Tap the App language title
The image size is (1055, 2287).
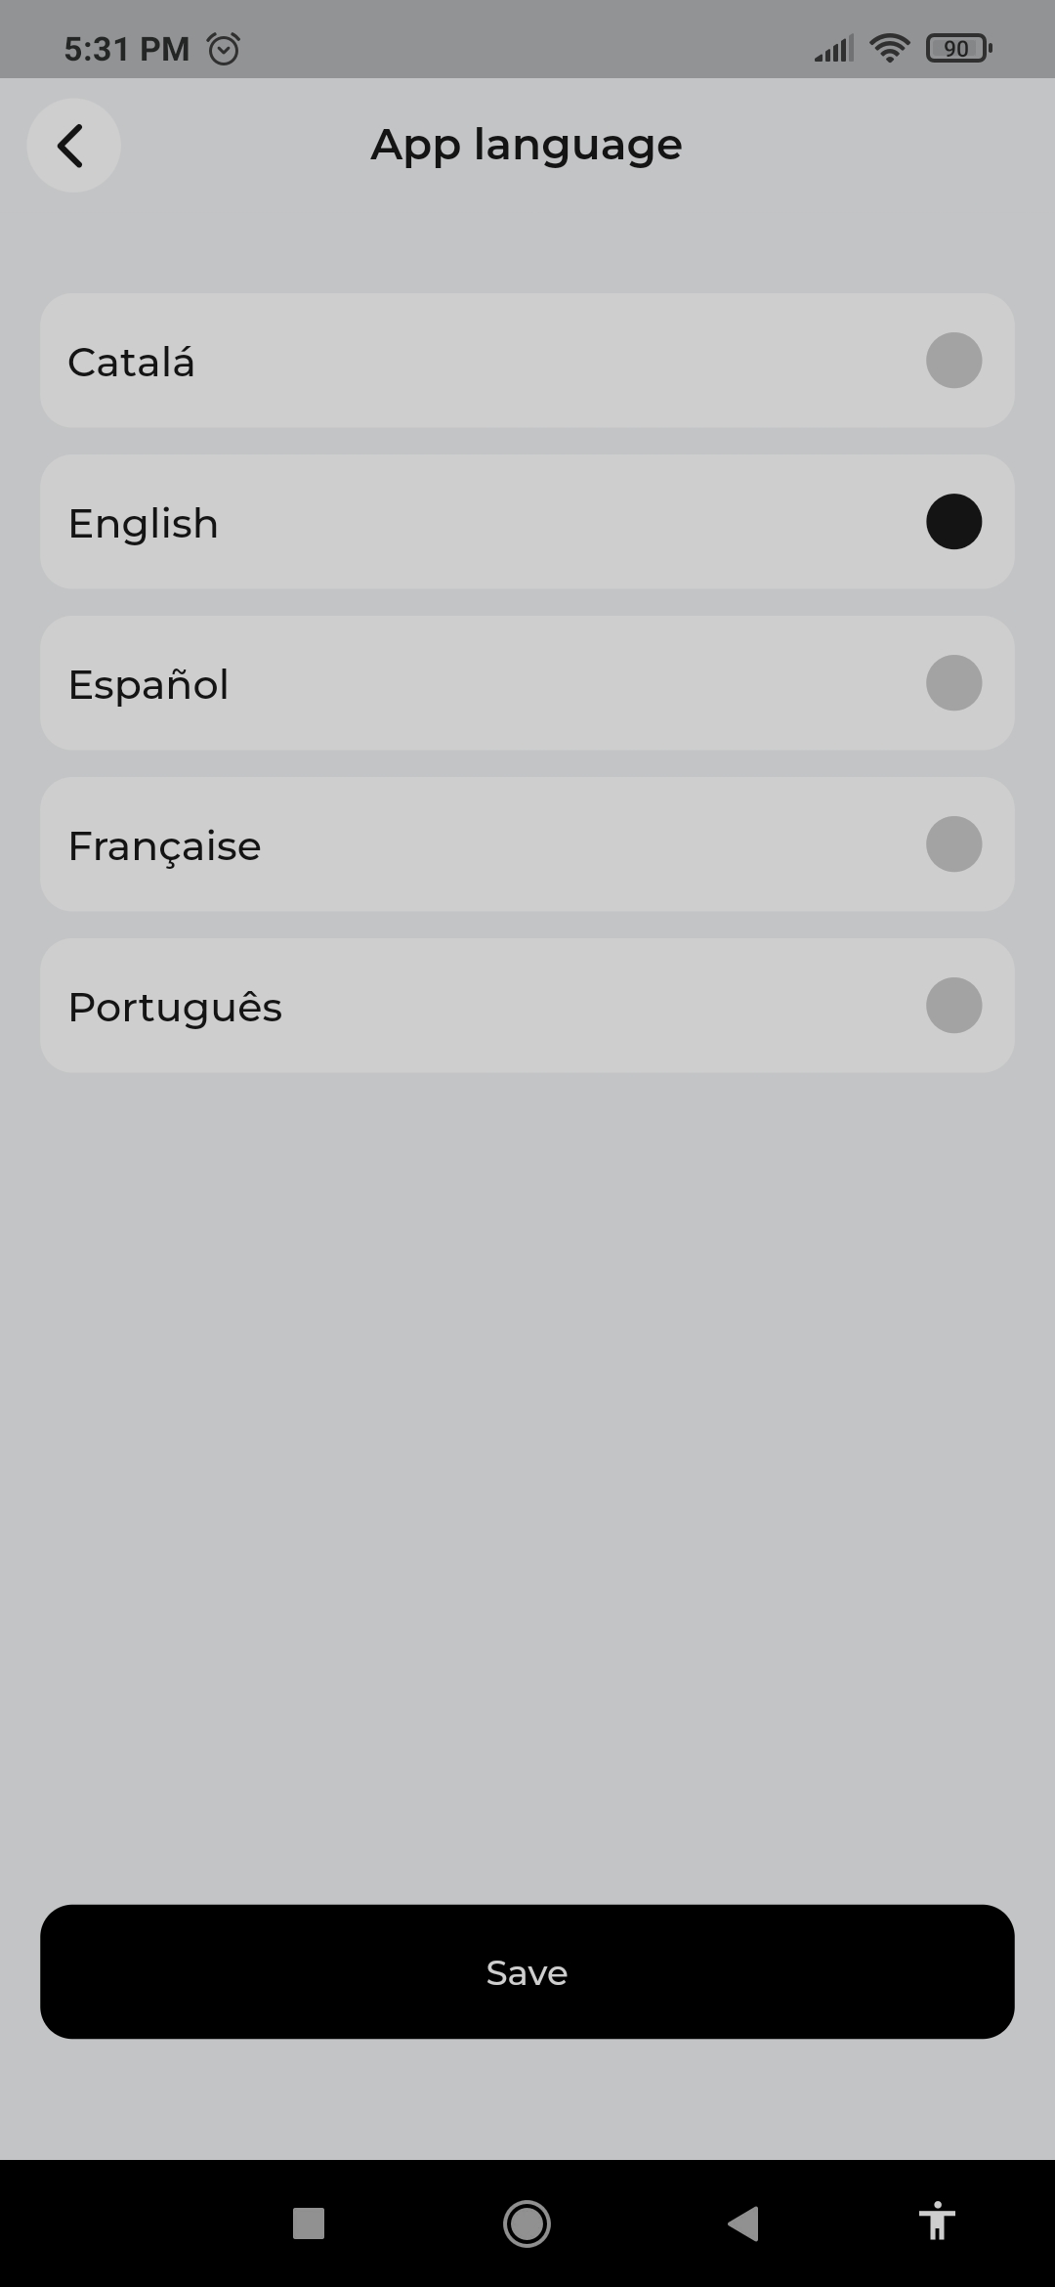527,146
